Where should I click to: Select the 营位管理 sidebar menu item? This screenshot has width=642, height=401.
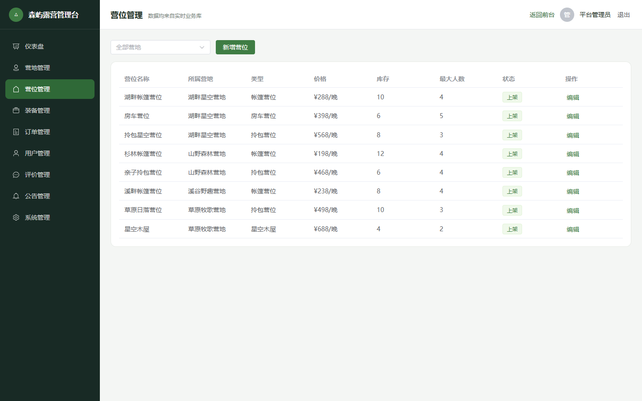click(x=50, y=89)
